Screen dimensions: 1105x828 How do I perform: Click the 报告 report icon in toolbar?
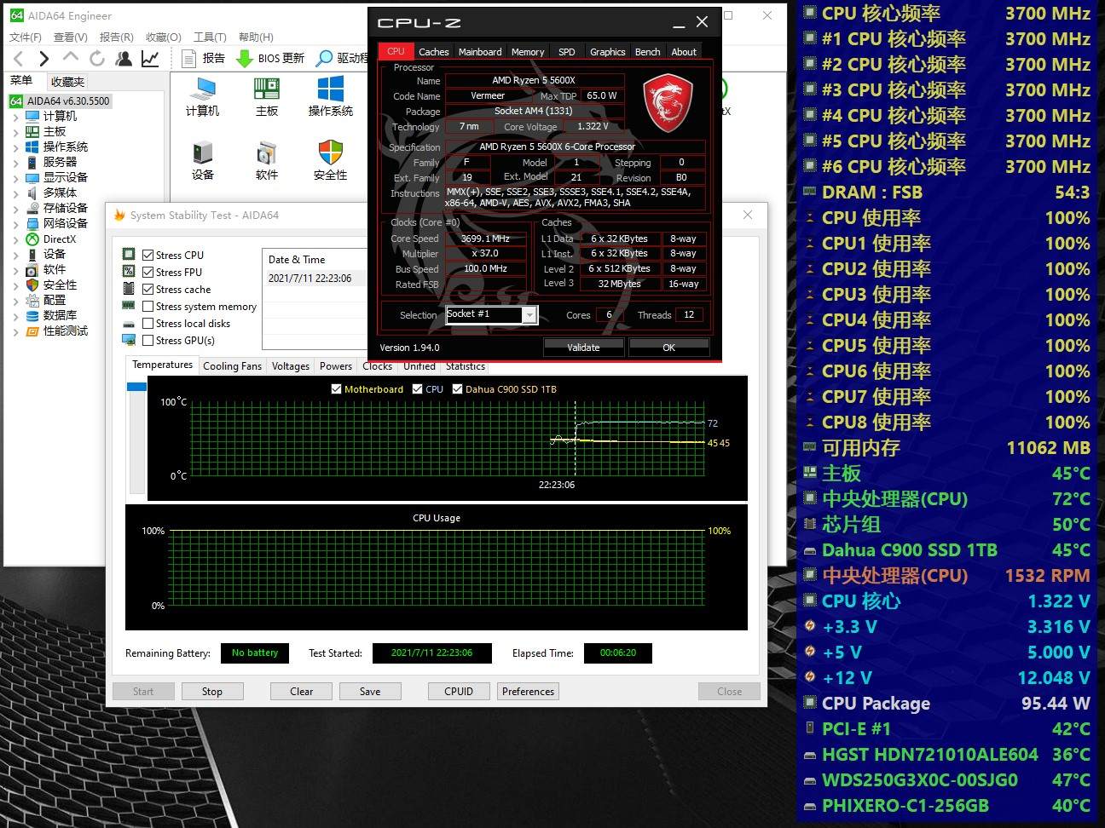point(189,58)
